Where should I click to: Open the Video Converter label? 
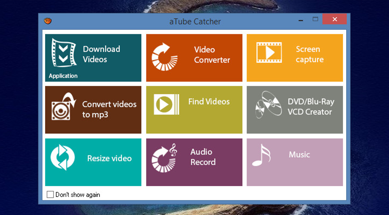click(x=212, y=55)
